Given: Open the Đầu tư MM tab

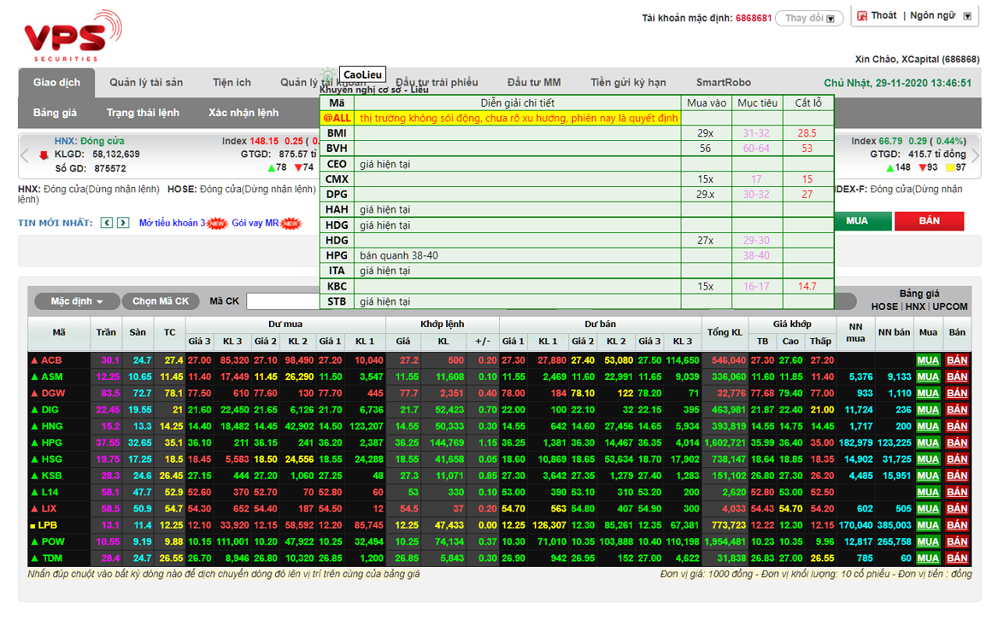Looking at the screenshot, I should (x=534, y=83).
